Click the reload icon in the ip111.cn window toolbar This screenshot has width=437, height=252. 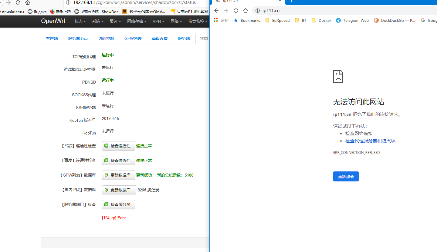click(236, 11)
